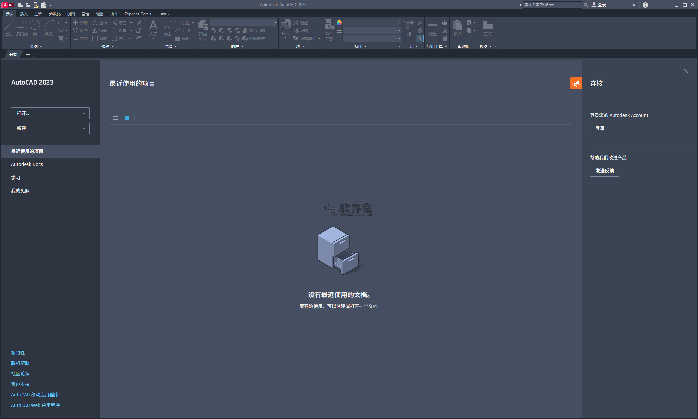Expand the Open button dropdown arrow

pyautogui.click(x=84, y=113)
